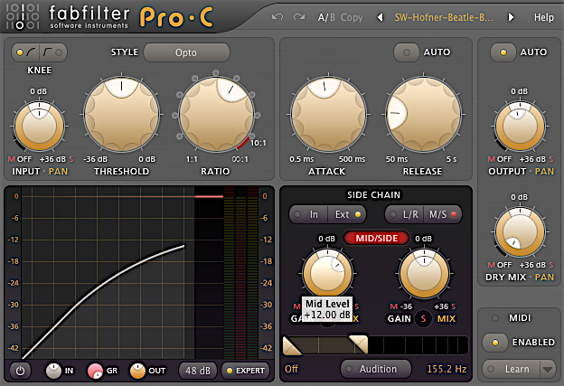
Task: Go to previous preset arrow
Action: (x=380, y=17)
